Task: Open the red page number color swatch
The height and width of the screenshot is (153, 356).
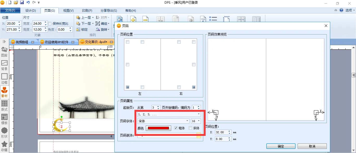Action: point(158,128)
